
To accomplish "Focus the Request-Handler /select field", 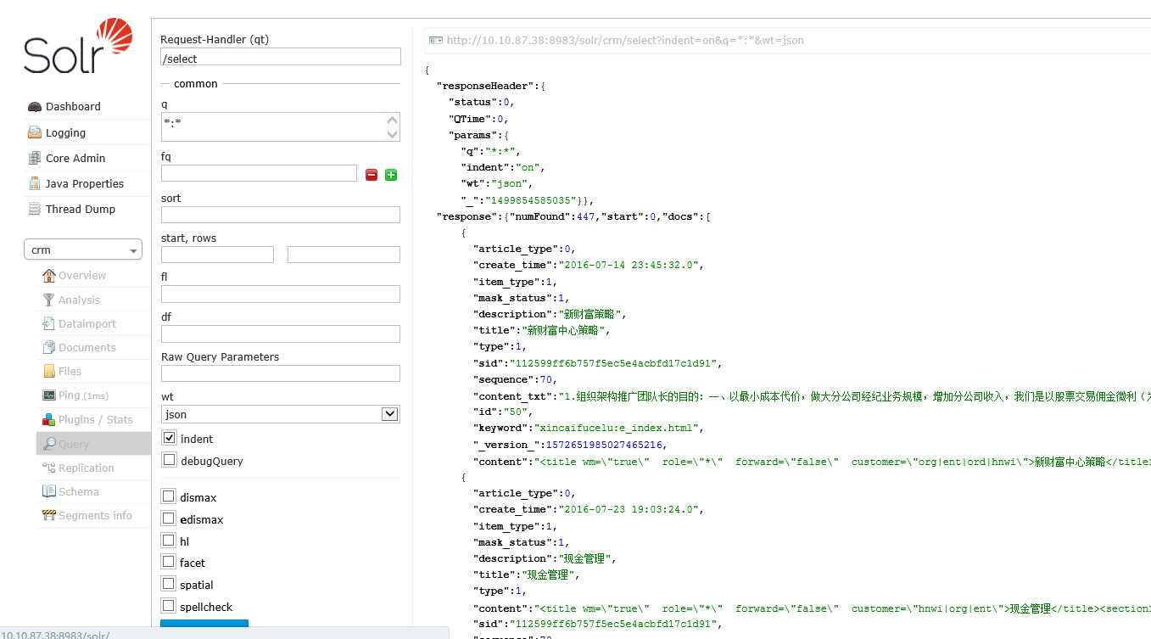I will click(281, 57).
